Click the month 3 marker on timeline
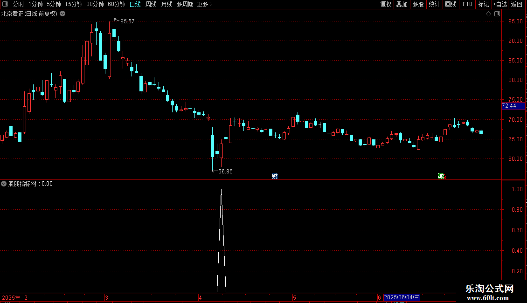Viewport: 527px width, 303px height. click(106, 297)
